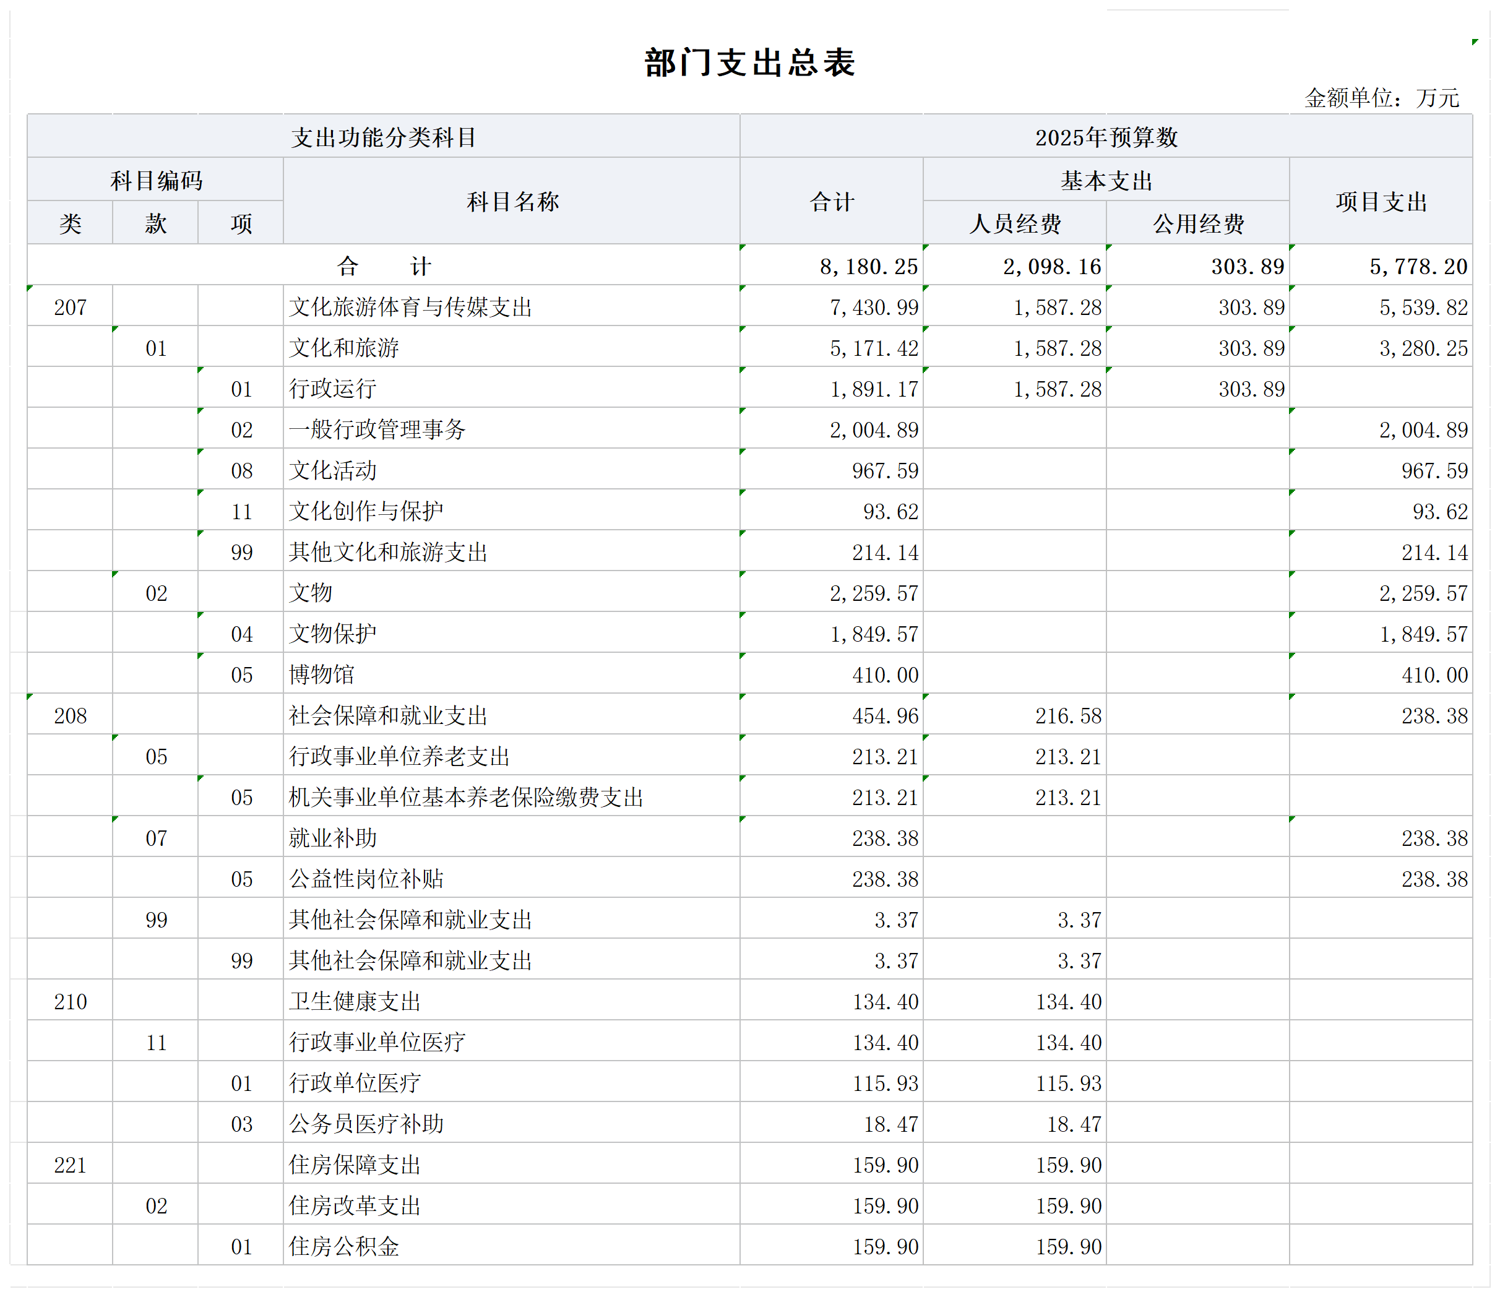This screenshot has height=1297, width=1500.
Task: Click the 科目编码 header cell
Action: click(156, 180)
